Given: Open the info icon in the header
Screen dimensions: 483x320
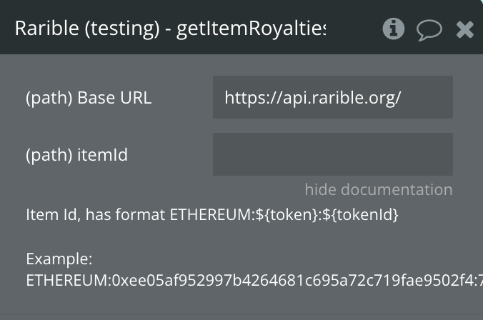Looking at the screenshot, I should pyautogui.click(x=394, y=29).
